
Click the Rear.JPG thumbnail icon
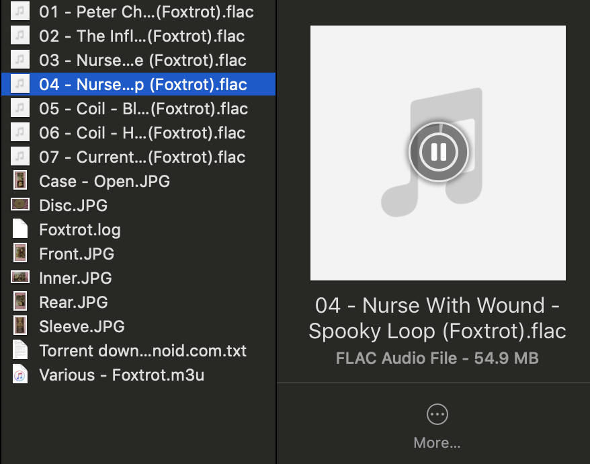(20, 301)
